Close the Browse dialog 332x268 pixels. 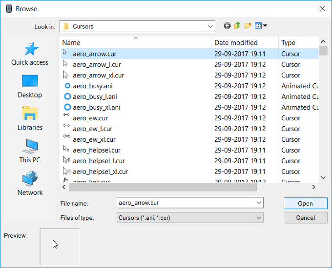[322, 9]
